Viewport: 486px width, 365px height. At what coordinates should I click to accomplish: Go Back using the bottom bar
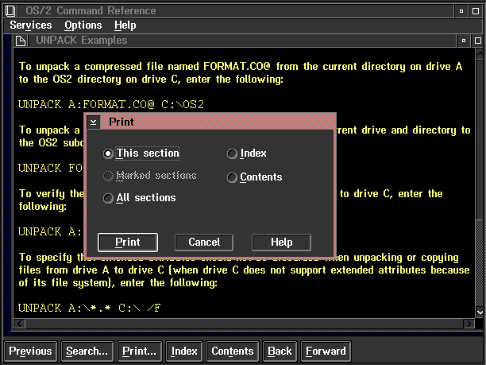pyautogui.click(x=280, y=351)
